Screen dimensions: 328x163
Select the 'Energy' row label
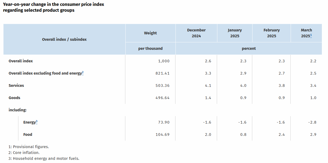pos(29,122)
